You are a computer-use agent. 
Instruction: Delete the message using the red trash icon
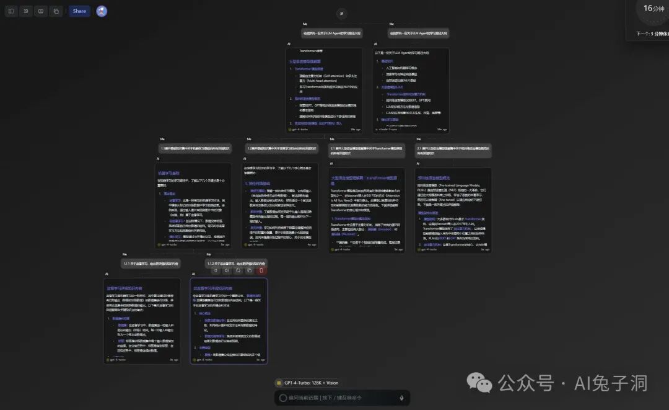click(261, 270)
